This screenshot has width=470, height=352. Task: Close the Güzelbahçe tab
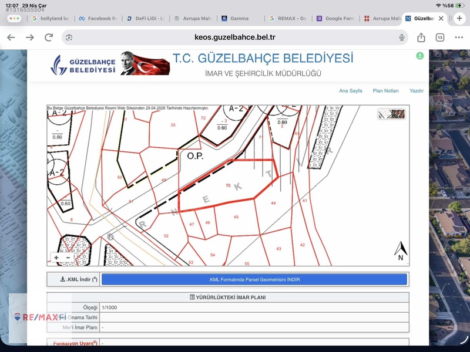coord(441,18)
